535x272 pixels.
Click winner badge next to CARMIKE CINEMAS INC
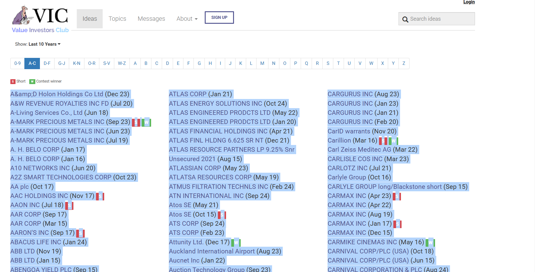pos(430,243)
